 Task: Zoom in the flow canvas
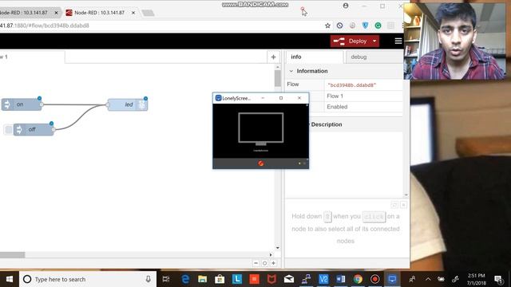pos(273,263)
